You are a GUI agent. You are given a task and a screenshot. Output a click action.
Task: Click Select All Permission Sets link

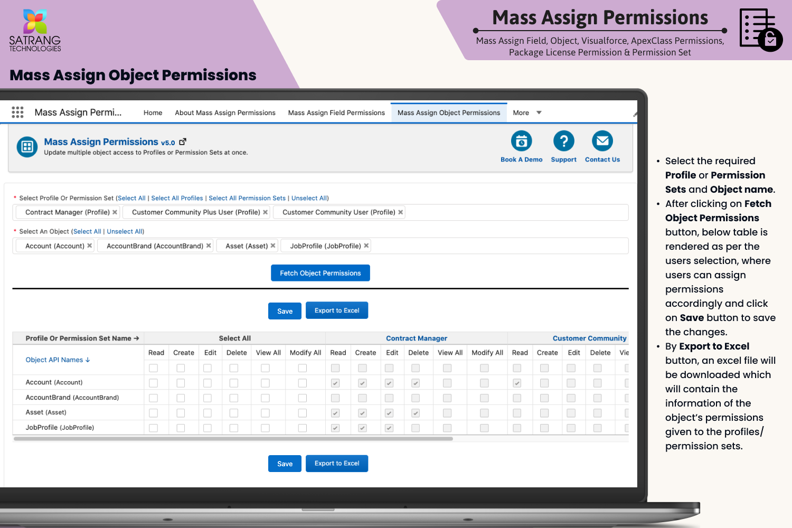click(x=247, y=198)
